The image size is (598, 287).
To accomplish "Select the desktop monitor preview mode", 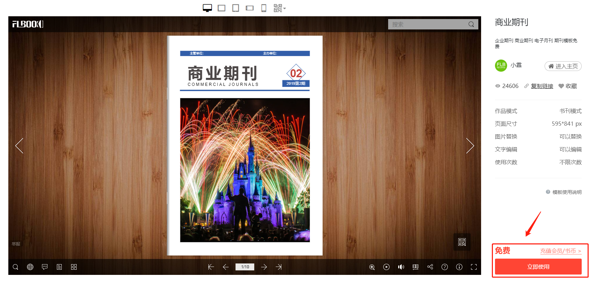I will (x=207, y=8).
